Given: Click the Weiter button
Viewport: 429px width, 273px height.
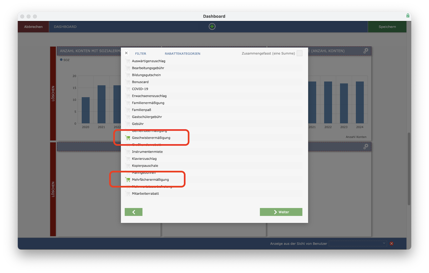Looking at the screenshot, I should [x=281, y=212].
